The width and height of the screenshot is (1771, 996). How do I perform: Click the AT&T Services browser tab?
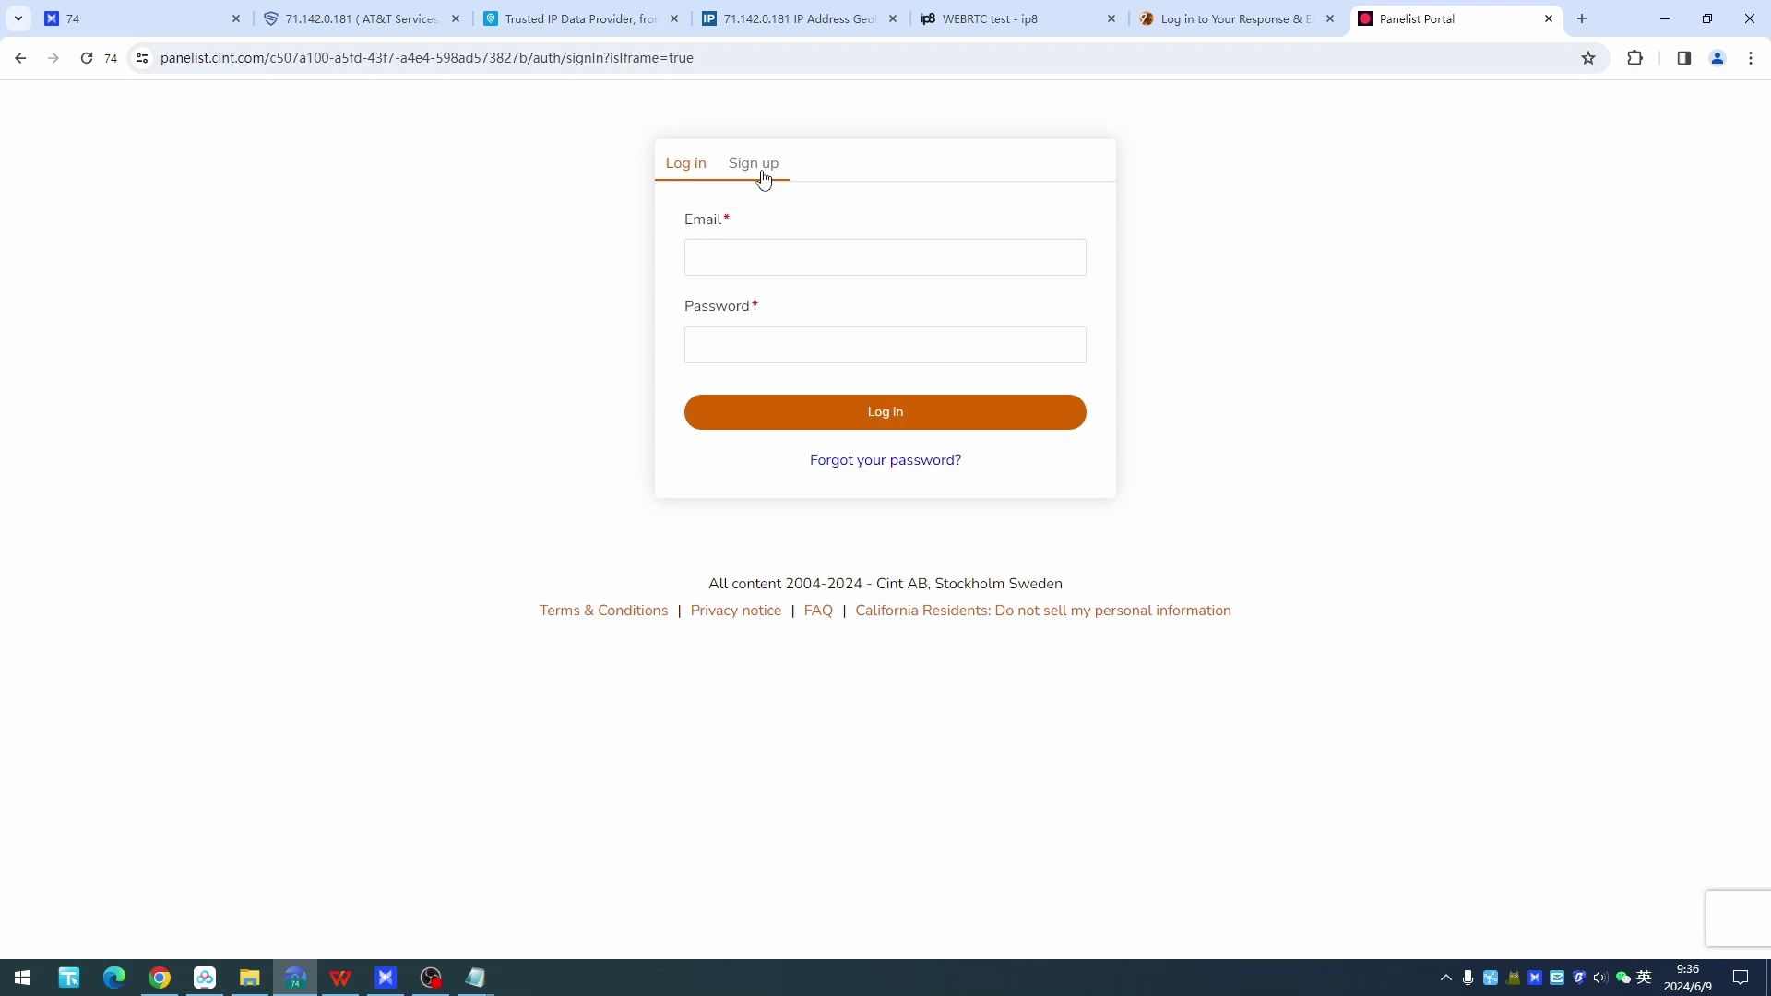coord(359,18)
